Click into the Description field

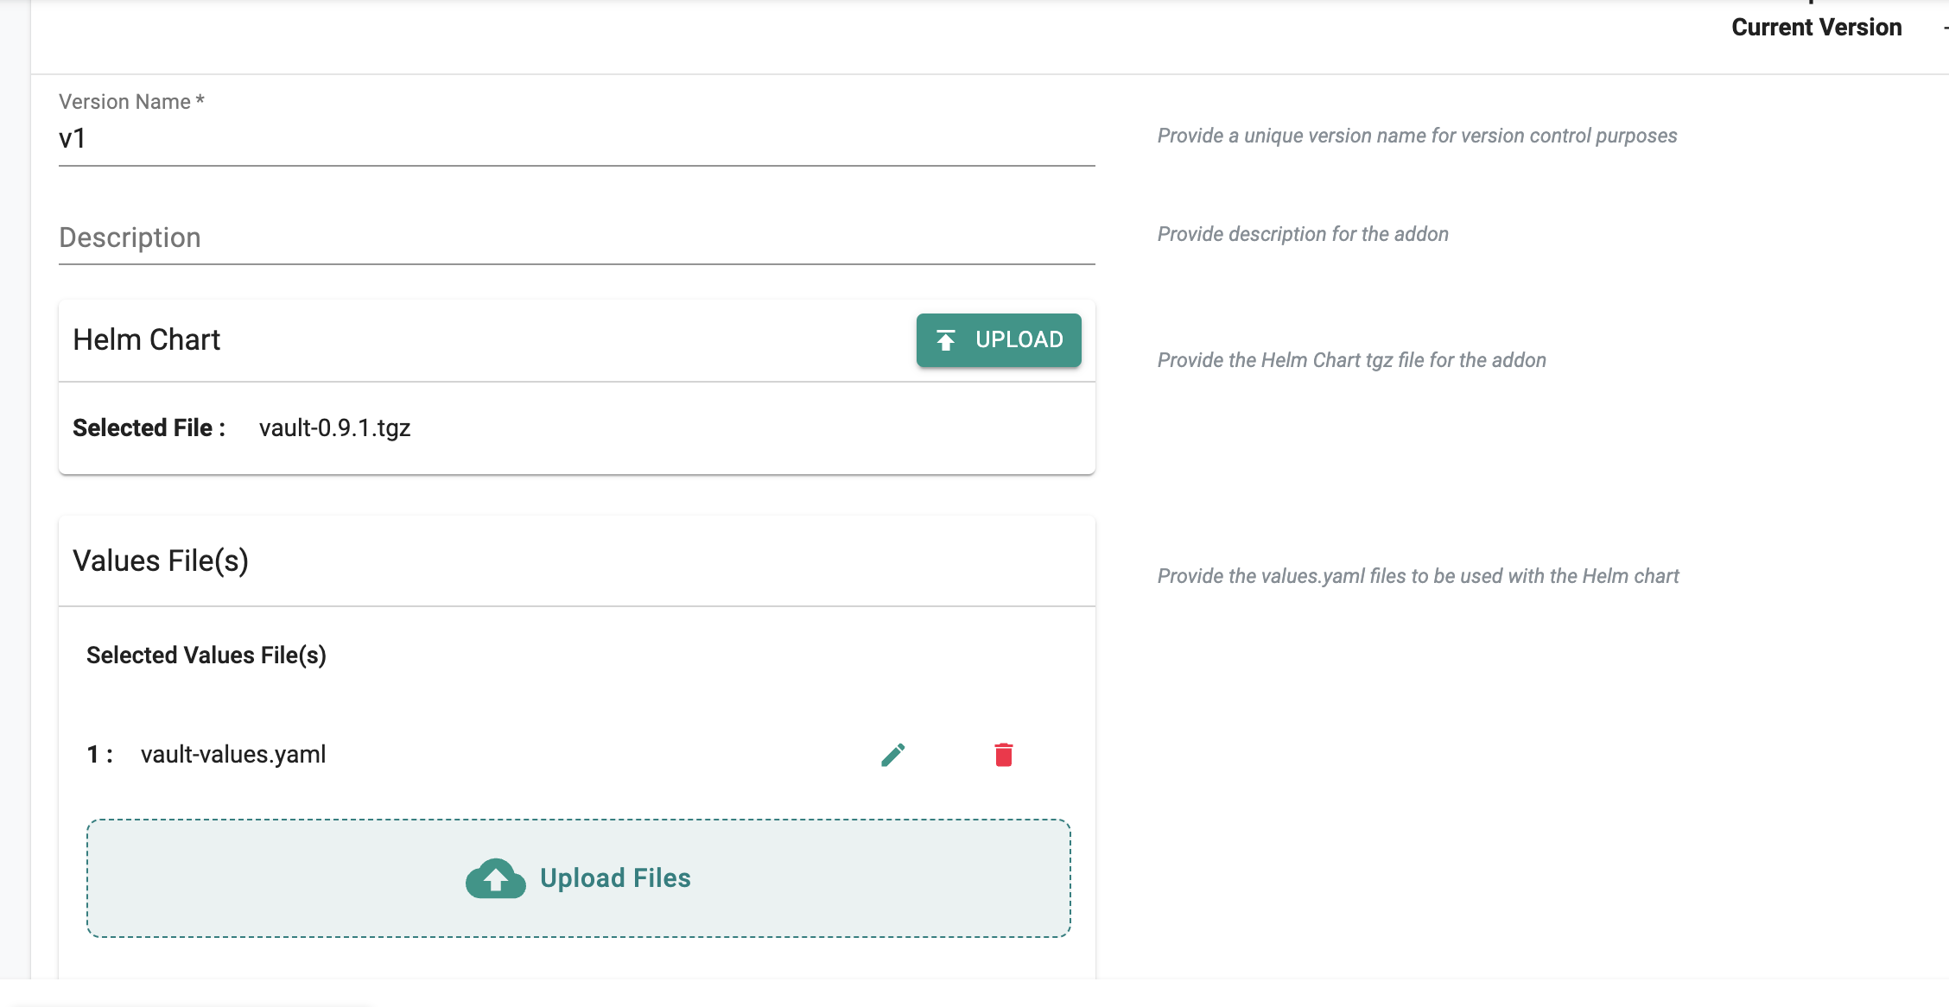click(x=577, y=237)
